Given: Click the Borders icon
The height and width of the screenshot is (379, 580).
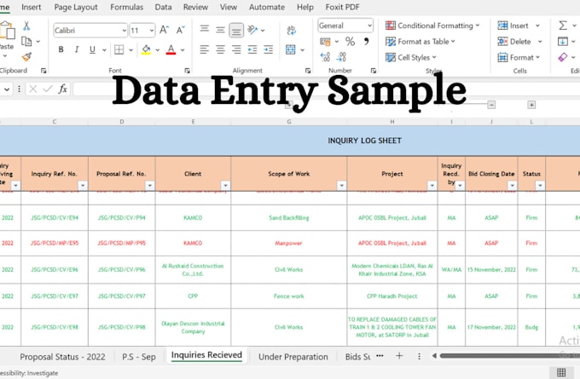Looking at the screenshot, I should point(119,49).
